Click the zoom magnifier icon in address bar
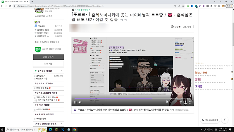Screen dimensions: 234x132 click(175, 6)
